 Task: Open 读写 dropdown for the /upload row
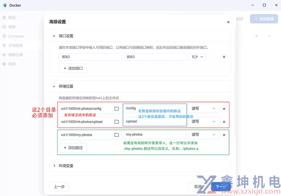204,122
